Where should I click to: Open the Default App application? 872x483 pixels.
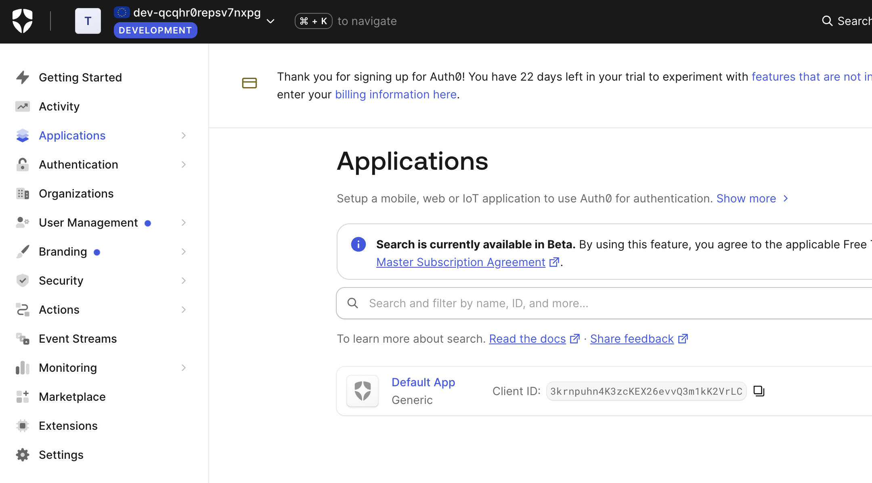pos(423,382)
